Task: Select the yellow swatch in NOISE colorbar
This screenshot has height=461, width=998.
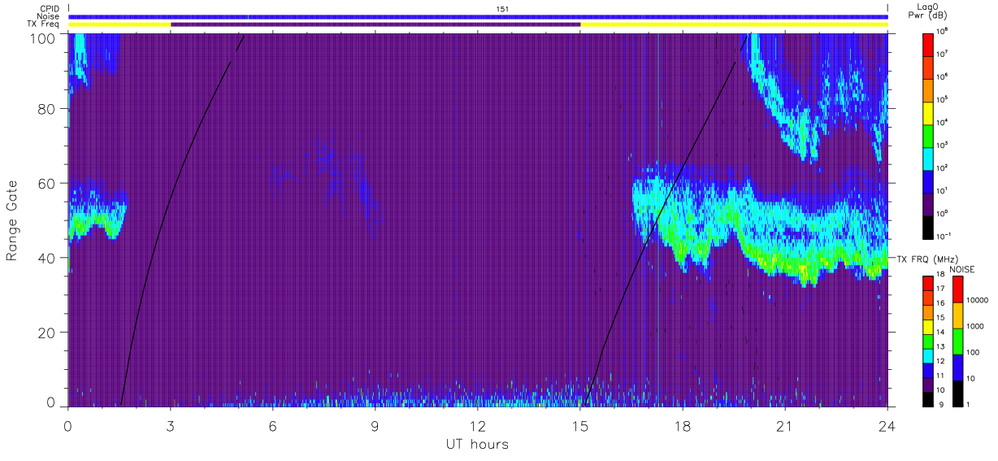Action: click(957, 315)
